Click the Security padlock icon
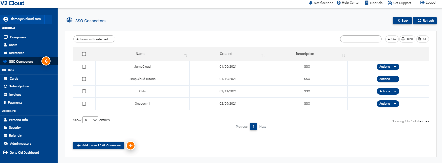Image resolution: width=442 pixels, height=163 pixels. (x=5, y=128)
